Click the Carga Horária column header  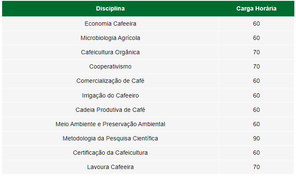[256, 8]
